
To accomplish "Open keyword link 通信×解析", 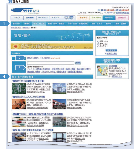I will (x=62, y=71).
